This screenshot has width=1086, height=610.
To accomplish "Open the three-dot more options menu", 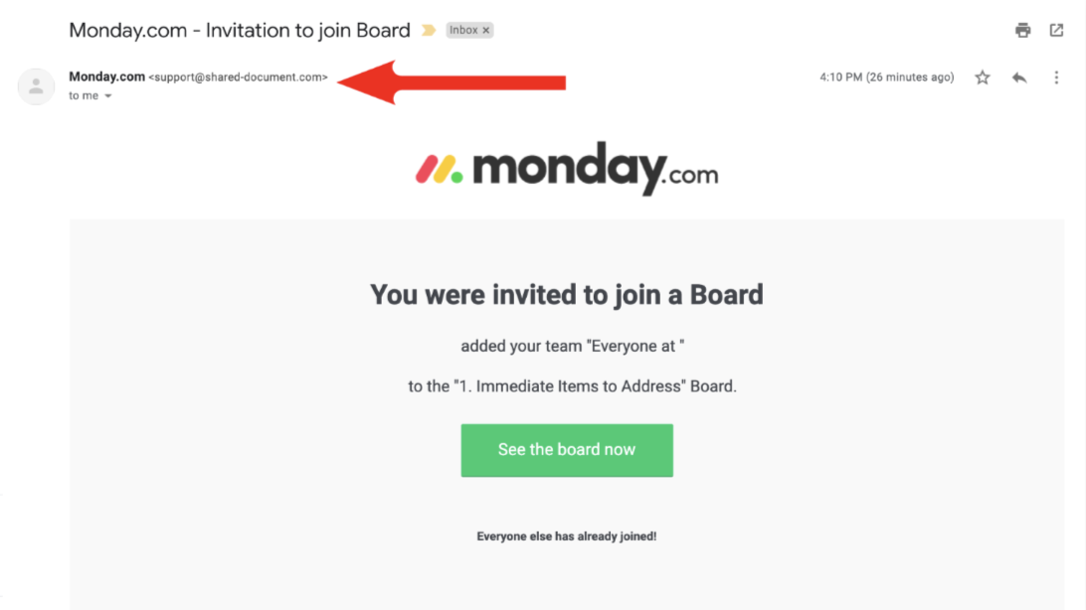I will [x=1056, y=77].
